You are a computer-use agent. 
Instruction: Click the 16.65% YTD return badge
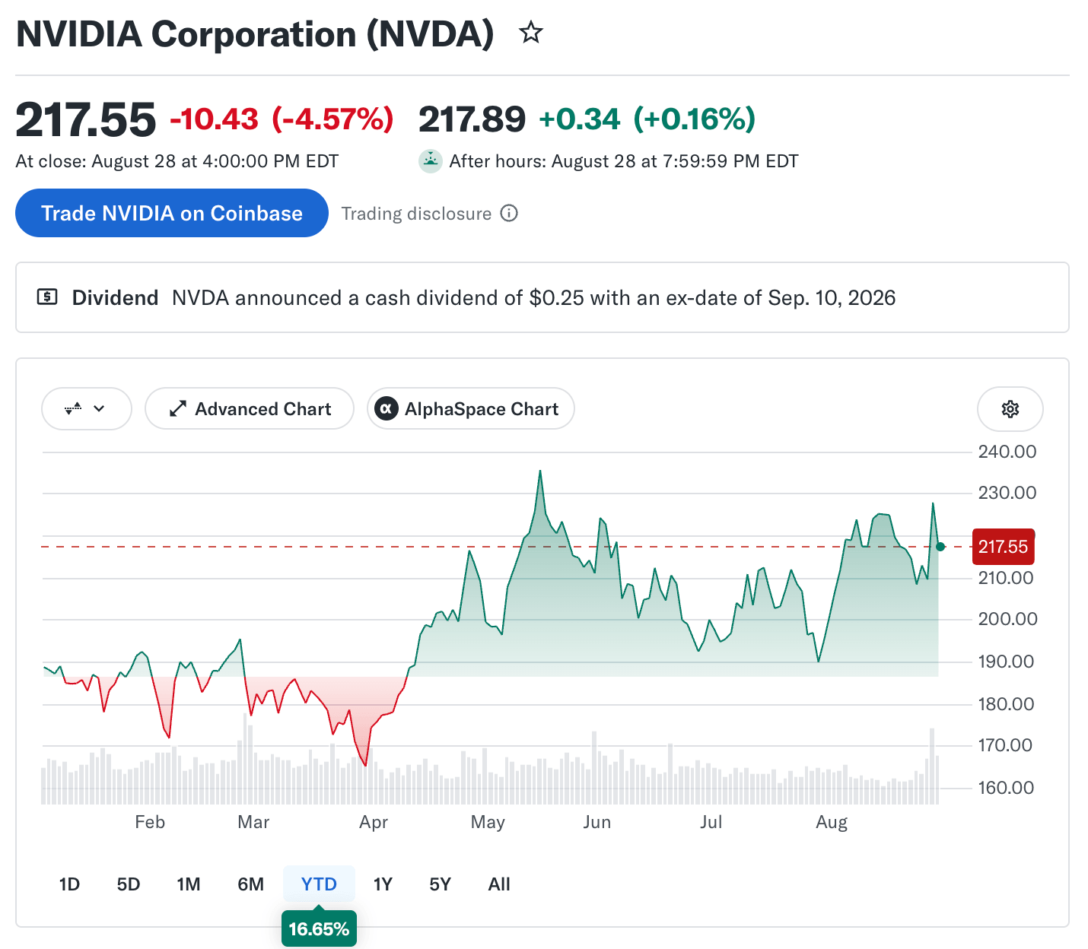coord(319,928)
